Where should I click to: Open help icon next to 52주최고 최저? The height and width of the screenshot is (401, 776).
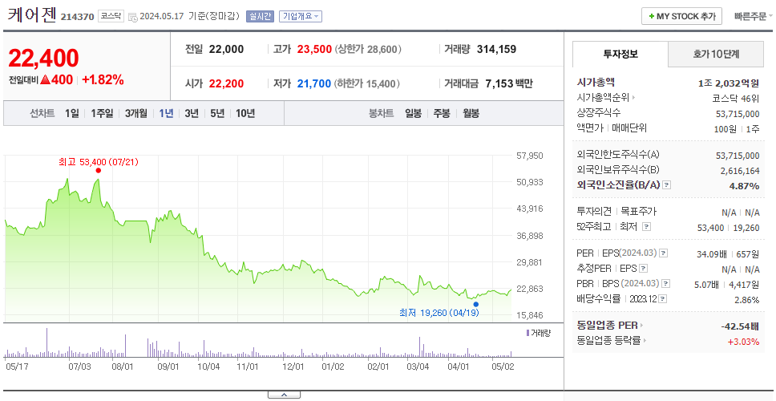coord(646,227)
